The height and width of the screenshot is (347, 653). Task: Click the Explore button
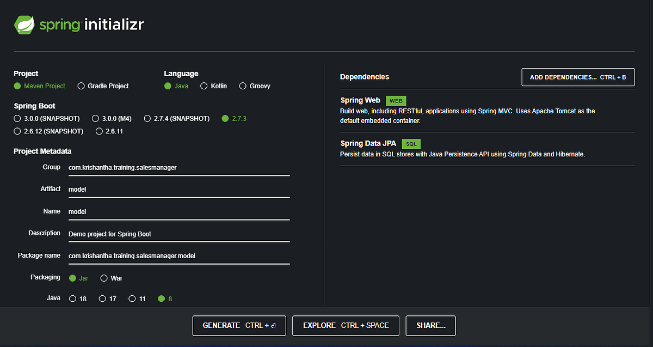(x=346, y=325)
